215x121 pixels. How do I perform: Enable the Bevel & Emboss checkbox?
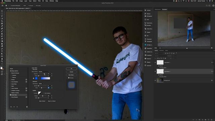[x=10, y=73]
